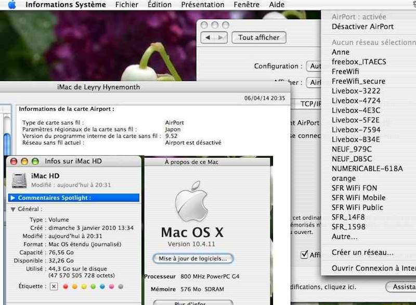Click the firmware version "9.52"
Viewport: 416px width, 305px height.
point(172,136)
